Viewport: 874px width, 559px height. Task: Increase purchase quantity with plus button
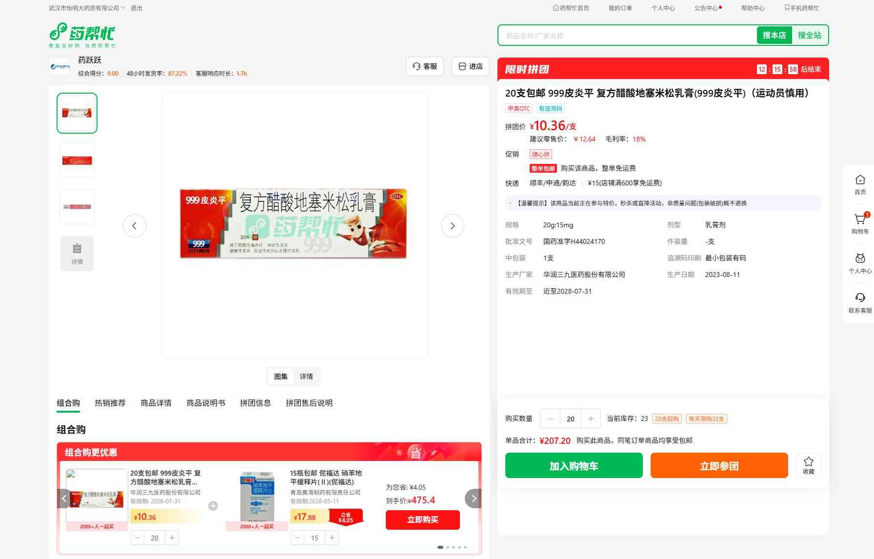[591, 419]
